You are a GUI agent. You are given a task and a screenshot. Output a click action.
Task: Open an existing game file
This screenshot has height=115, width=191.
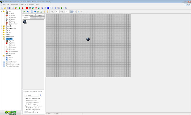(x=5, y=8)
